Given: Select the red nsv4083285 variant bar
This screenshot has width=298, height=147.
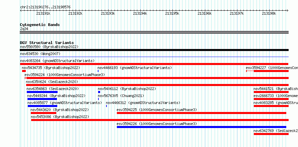Looking at the screenshot, I should point(271,106).
